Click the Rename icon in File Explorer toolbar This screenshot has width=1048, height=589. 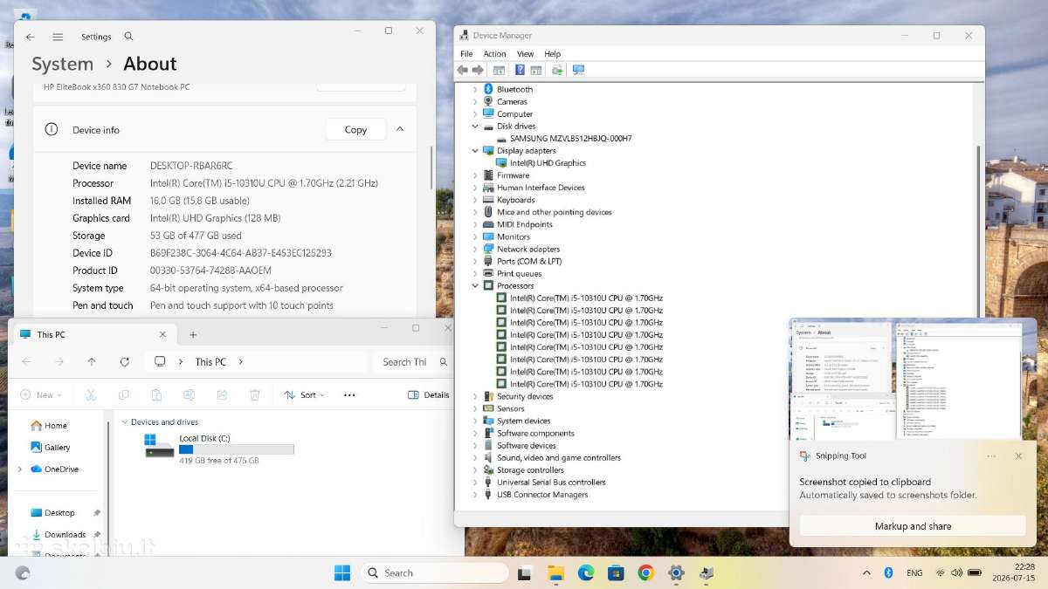click(189, 394)
